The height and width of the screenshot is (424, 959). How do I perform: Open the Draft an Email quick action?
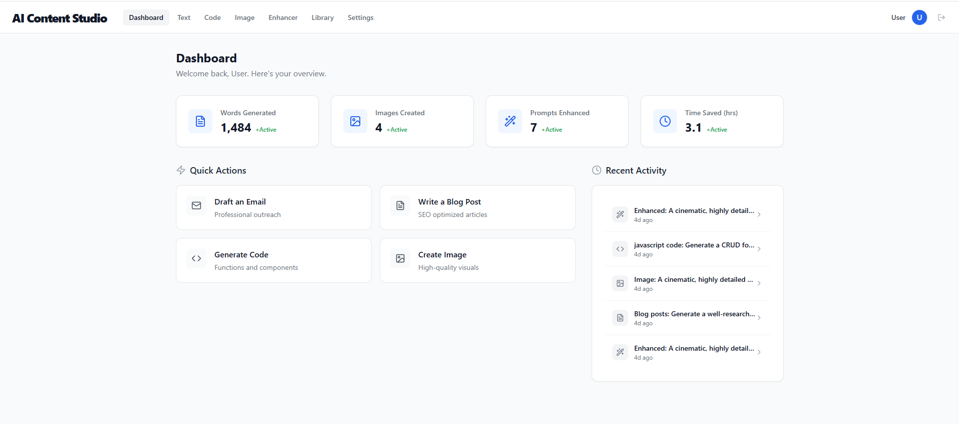click(x=274, y=208)
